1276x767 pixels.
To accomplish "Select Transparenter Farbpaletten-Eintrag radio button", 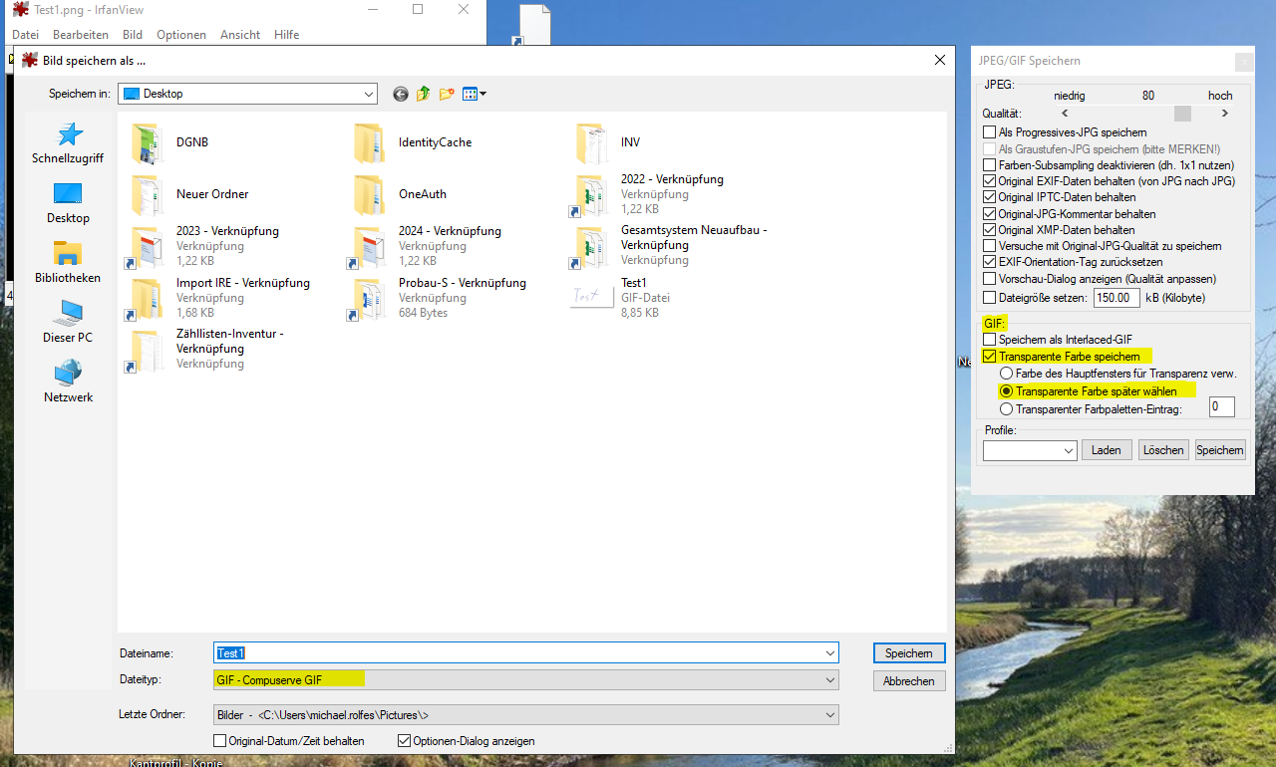I will 1007,408.
